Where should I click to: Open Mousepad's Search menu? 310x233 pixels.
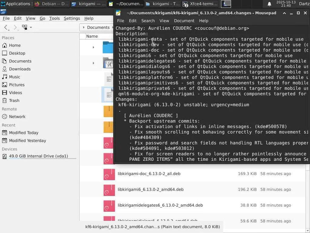click(148, 21)
